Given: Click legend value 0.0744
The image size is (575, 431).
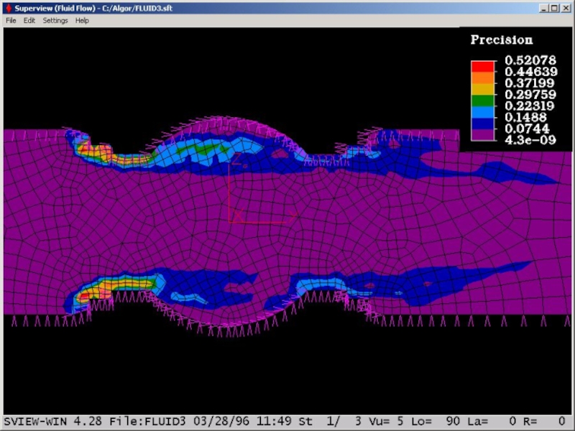Looking at the screenshot, I should [x=526, y=129].
